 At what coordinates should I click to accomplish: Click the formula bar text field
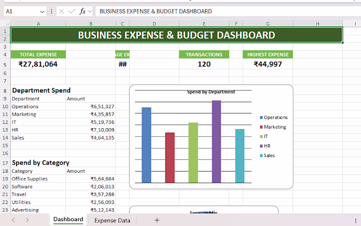tap(228, 11)
